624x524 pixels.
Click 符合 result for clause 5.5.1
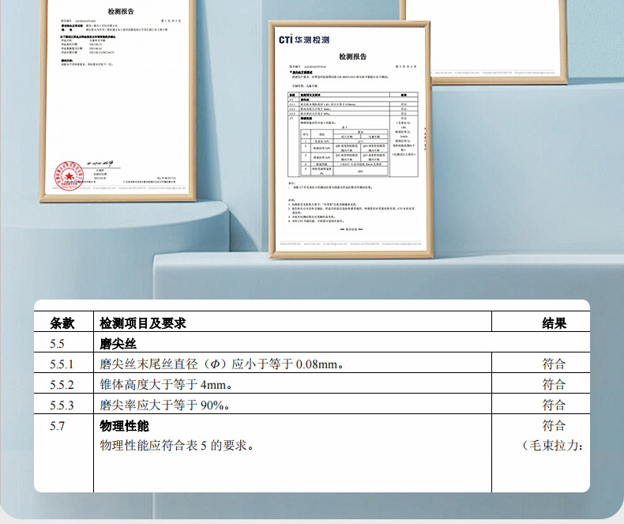pos(554,364)
